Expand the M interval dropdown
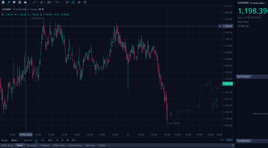The width and height of the screenshot is (268, 148). tap(74, 140)
